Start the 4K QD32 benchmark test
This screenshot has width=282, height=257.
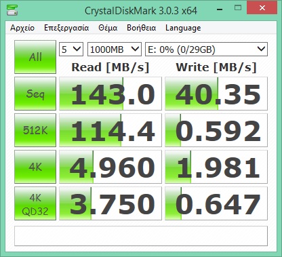coord(35,203)
